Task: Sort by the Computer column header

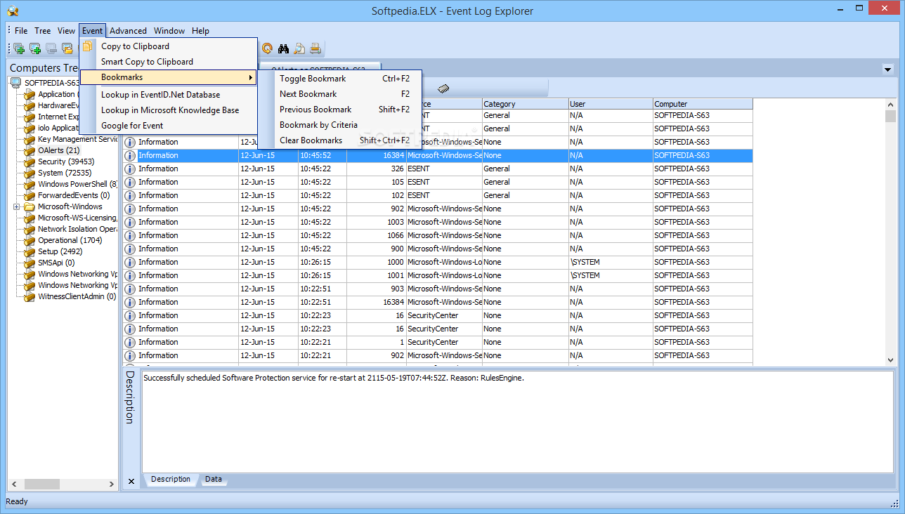Action: (703, 104)
